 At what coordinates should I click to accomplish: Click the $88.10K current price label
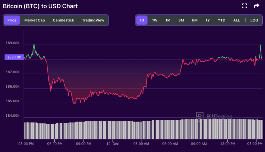click(14, 57)
